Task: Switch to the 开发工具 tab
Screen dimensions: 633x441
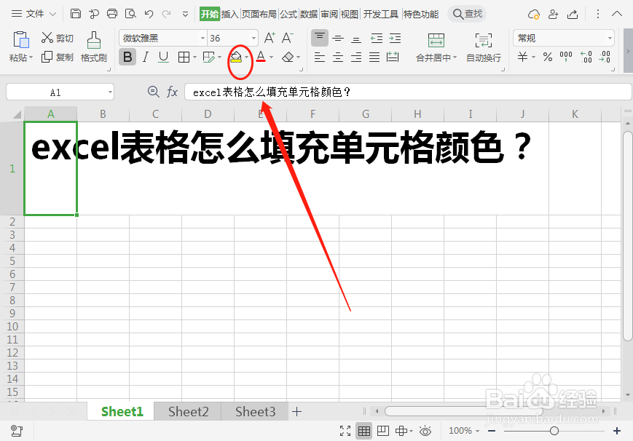Action: click(x=381, y=14)
